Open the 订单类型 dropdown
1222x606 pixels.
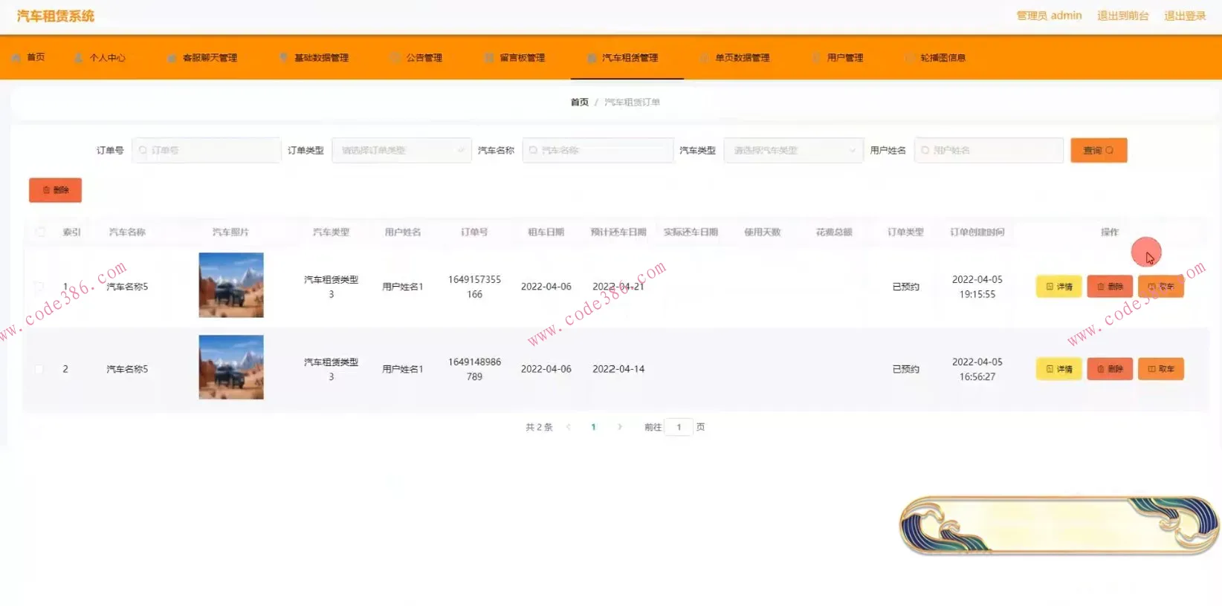(x=401, y=151)
